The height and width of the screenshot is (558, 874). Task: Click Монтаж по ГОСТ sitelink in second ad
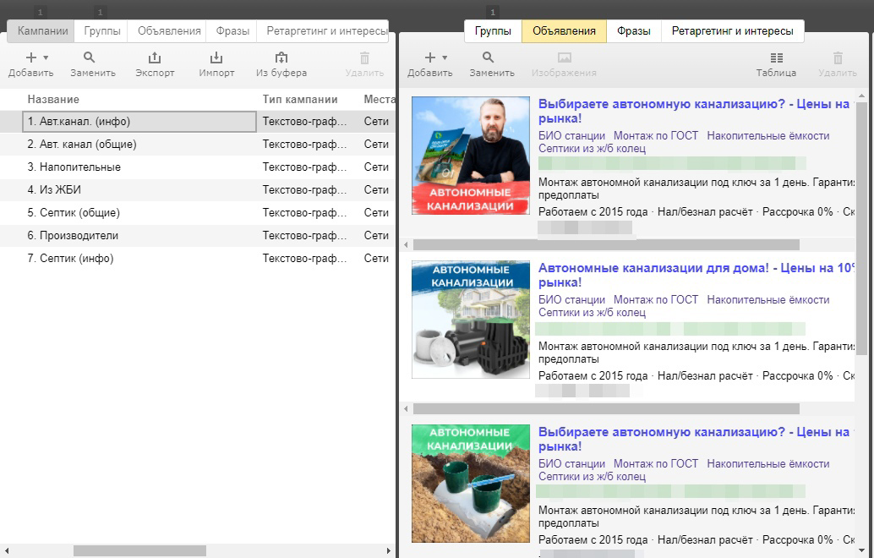[x=656, y=299]
